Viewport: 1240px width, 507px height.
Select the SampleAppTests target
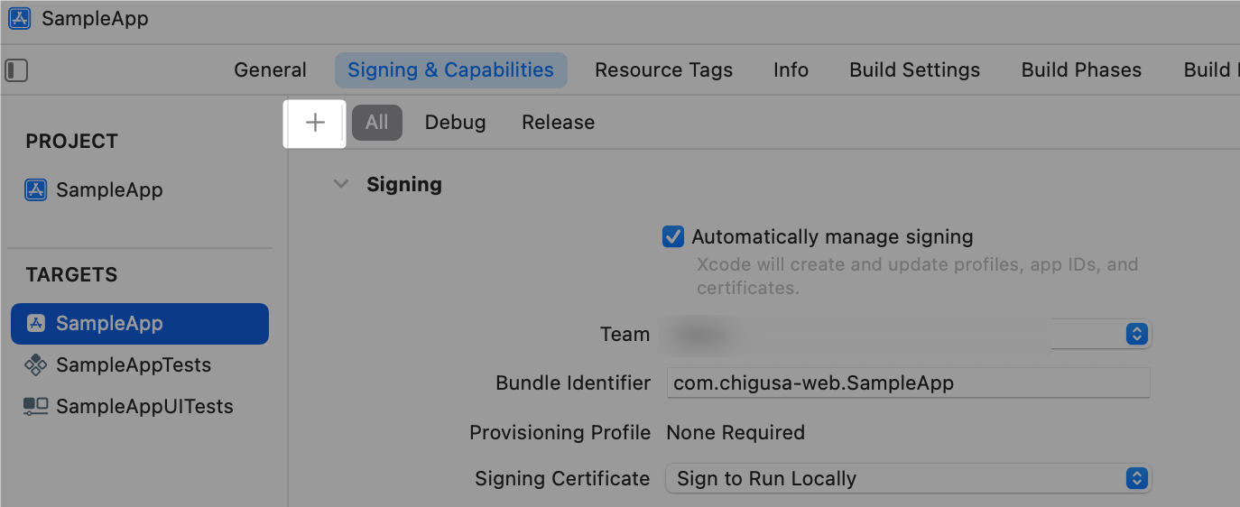click(134, 365)
